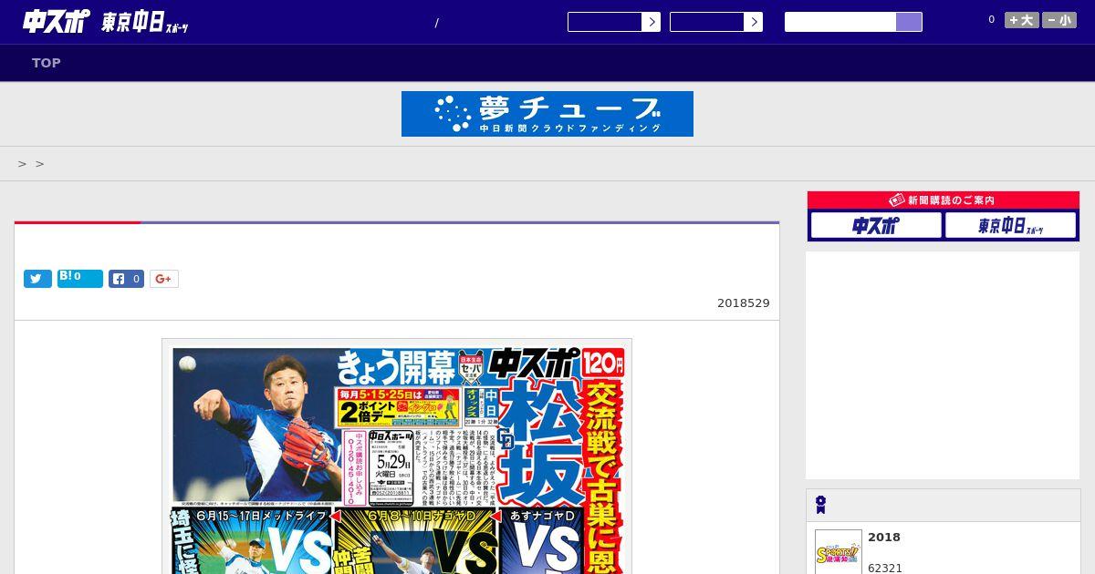The height and width of the screenshot is (574, 1095).
Task: Click the 62321 text in sidebar
Action: click(885, 568)
